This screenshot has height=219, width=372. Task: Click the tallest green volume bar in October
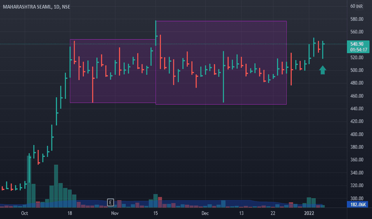coord(29,181)
